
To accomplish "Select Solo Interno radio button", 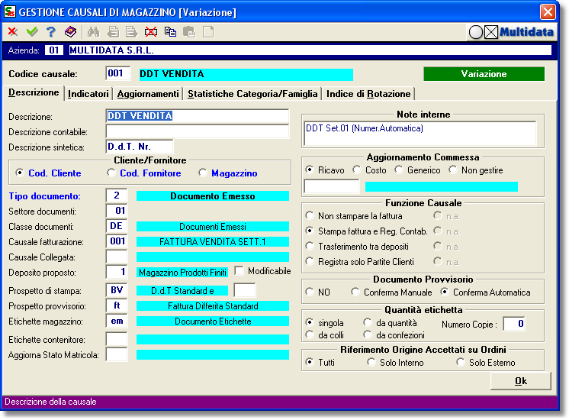I will [x=371, y=362].
